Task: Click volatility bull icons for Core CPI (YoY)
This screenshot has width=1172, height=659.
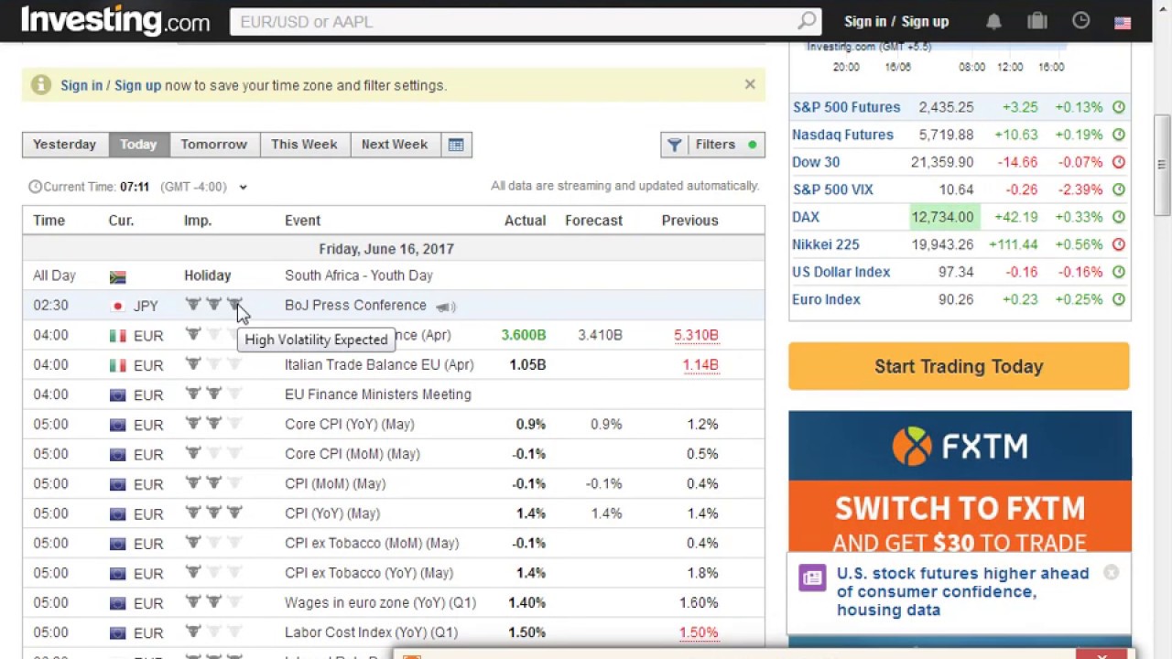Action: [213, 424]
